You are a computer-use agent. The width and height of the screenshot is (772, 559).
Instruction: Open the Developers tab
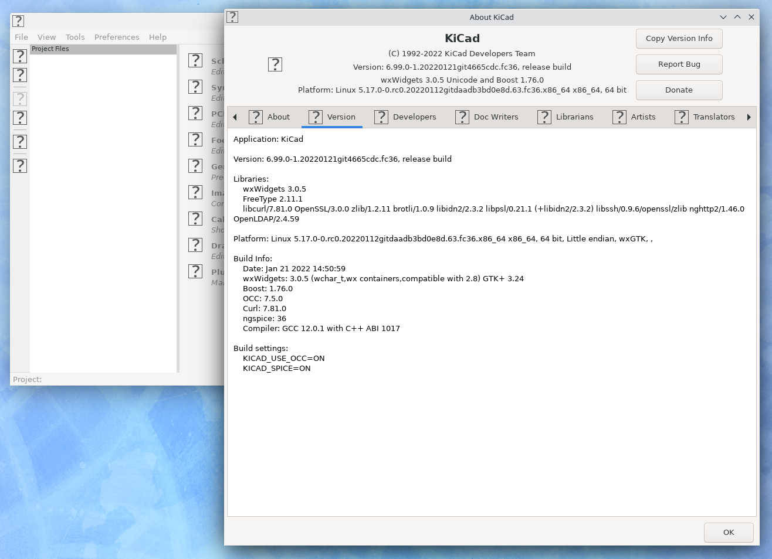pos(405,117)
